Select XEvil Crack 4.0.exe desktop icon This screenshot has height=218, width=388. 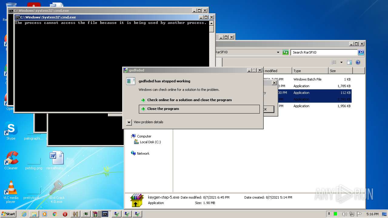(56, 192)
